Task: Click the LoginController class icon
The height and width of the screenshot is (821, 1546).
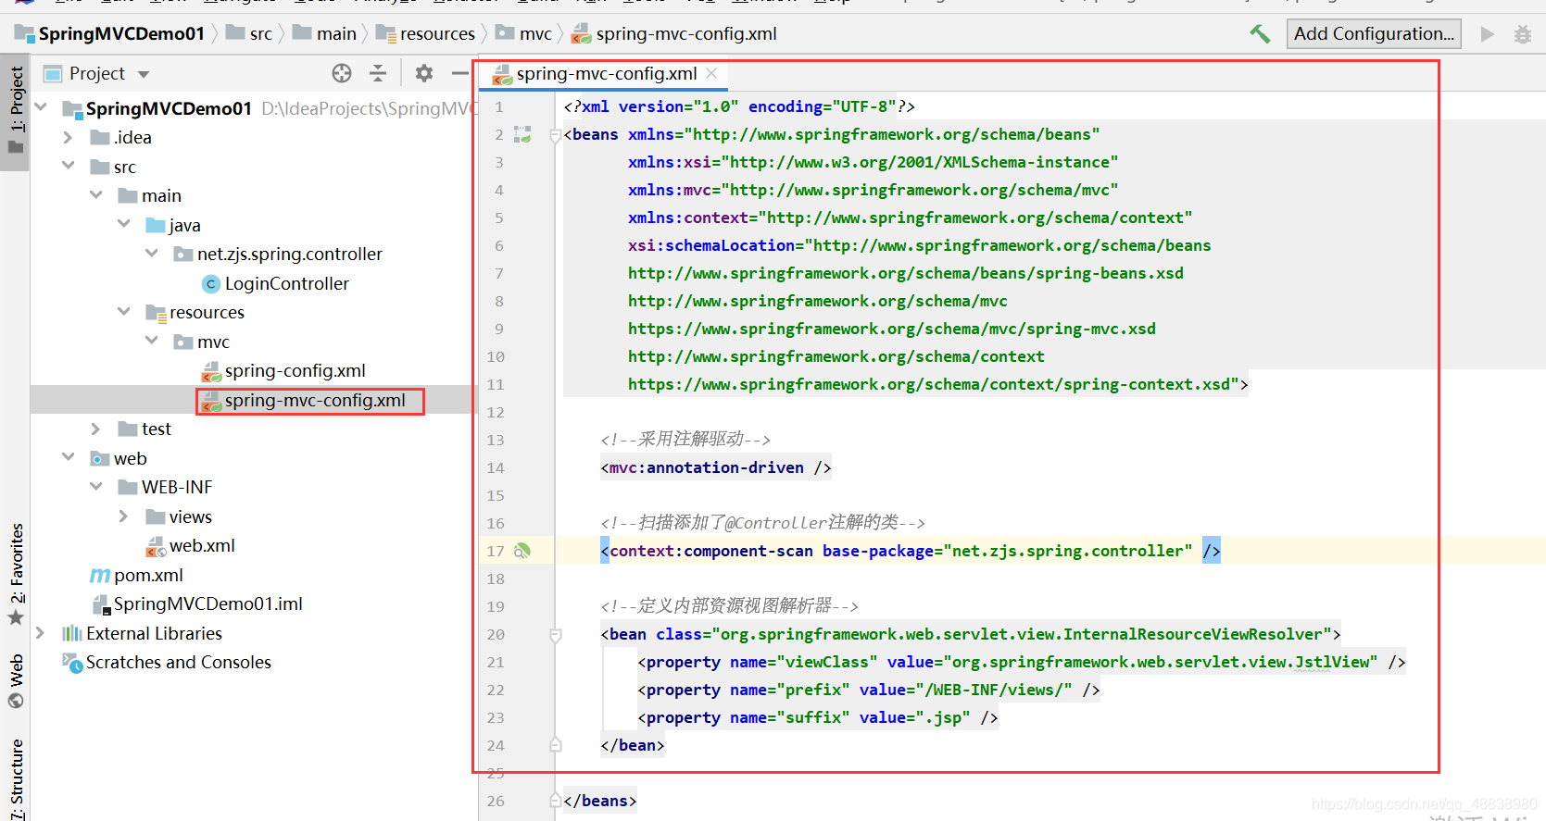Action: pyautogui.click(x=211, y=284)
